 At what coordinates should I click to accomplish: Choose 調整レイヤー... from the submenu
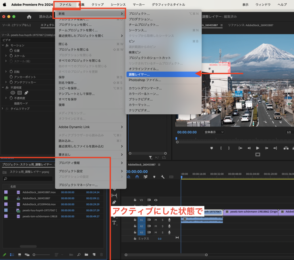[x=139, y=74]
